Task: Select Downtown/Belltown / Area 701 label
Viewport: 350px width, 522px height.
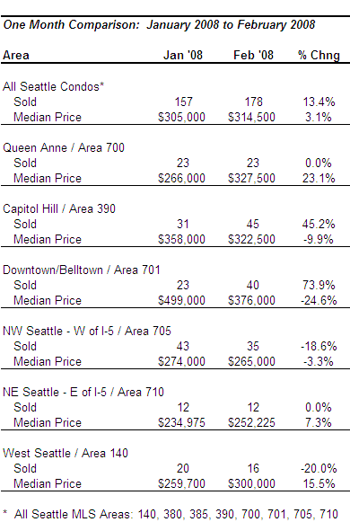Action: [82, 270]
